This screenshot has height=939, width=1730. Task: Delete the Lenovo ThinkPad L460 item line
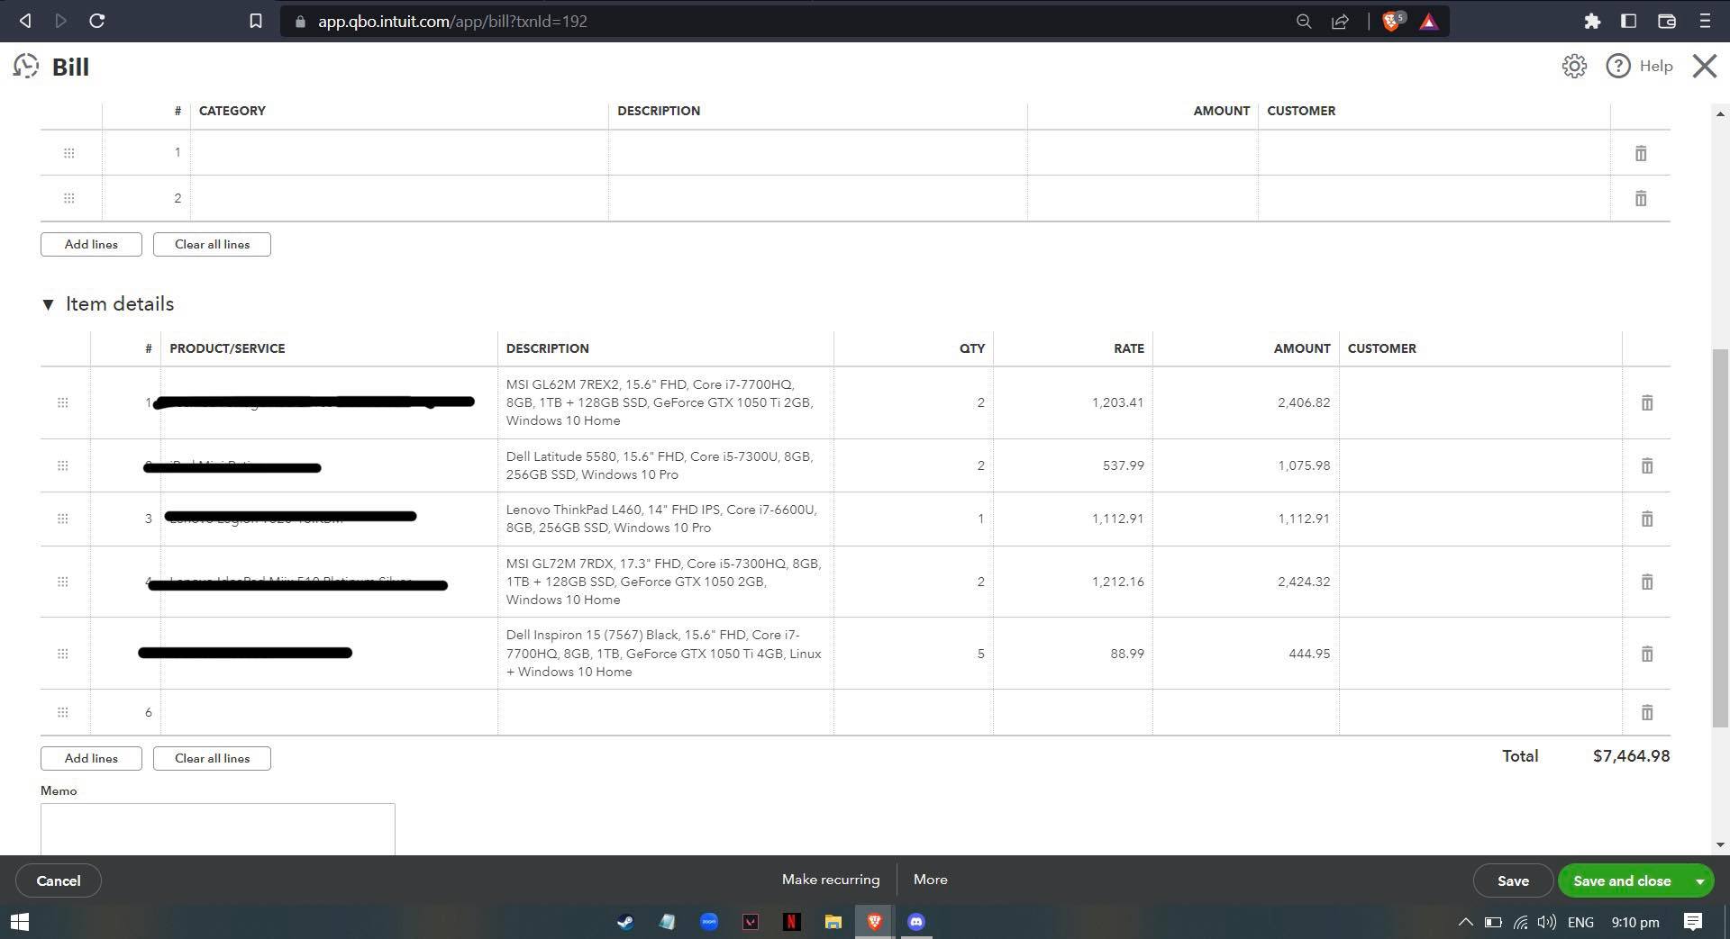point(1647,519)
